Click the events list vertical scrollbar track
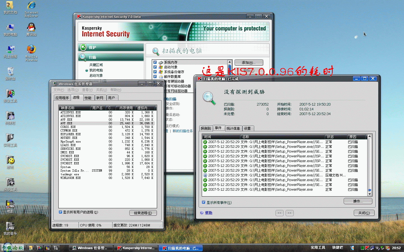404x252 pixels. (x=369, y=164)
